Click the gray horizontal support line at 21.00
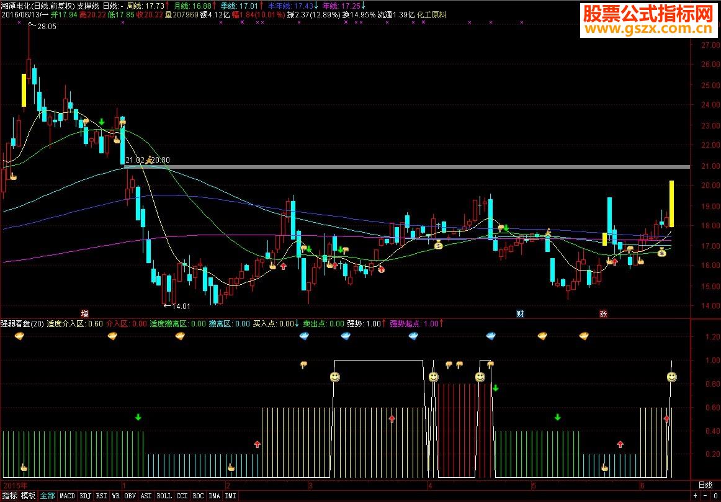The width and height of the screenshot is (721, 502). (407, 166)
